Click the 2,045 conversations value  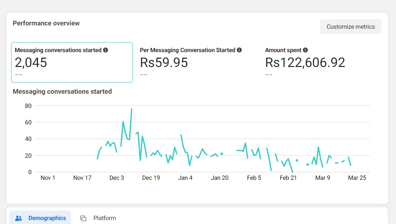click(x=31, y=63)
